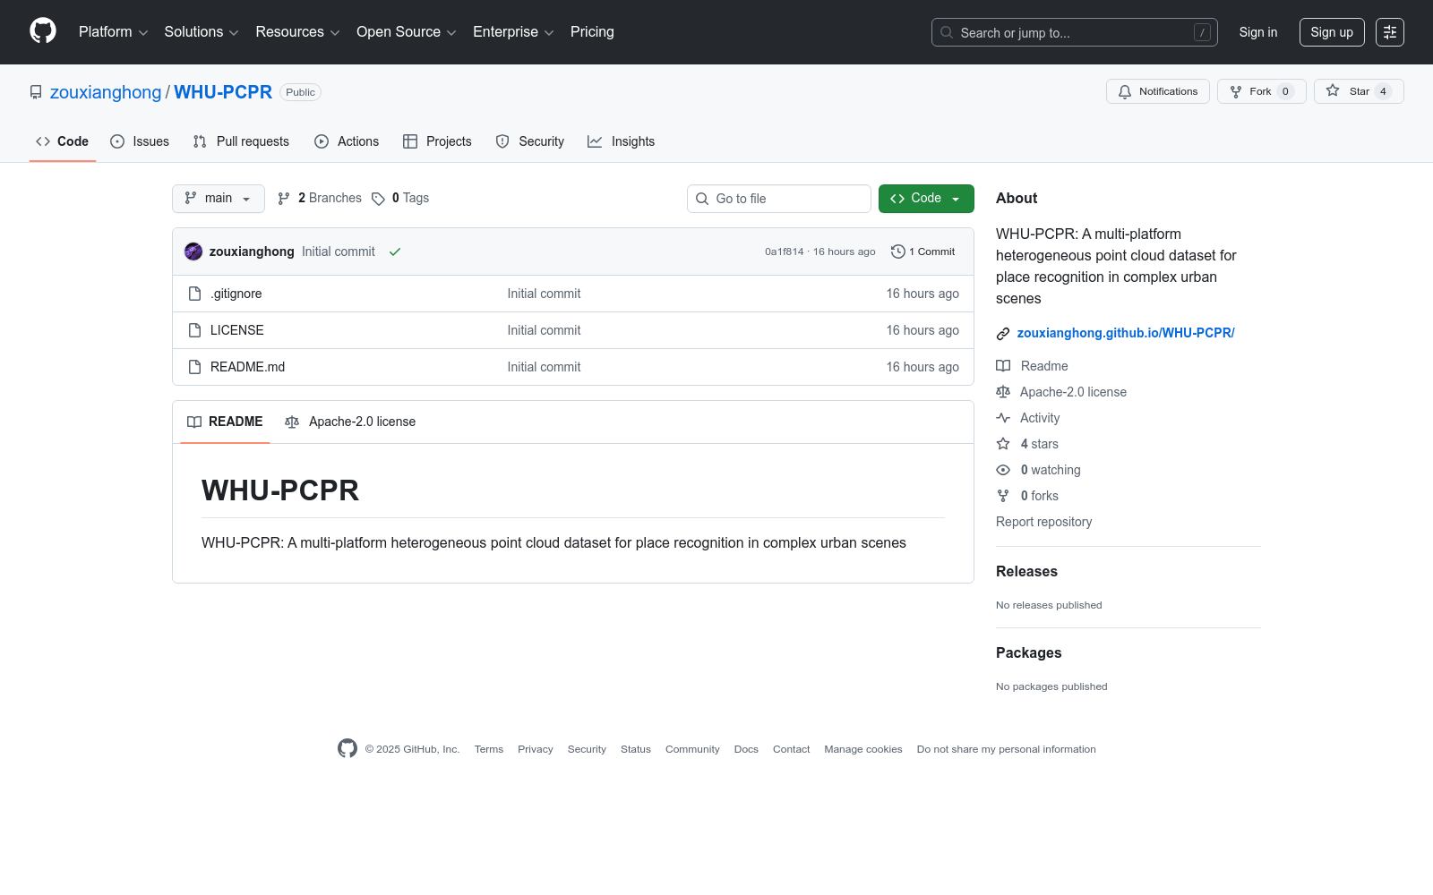Expand the Open Source menu
Image resolution: width=1433 pixels, height=895 pixels.
click(407, 32)
